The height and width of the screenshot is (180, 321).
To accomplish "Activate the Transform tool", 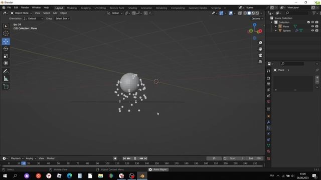I will (x=6, y=63).
